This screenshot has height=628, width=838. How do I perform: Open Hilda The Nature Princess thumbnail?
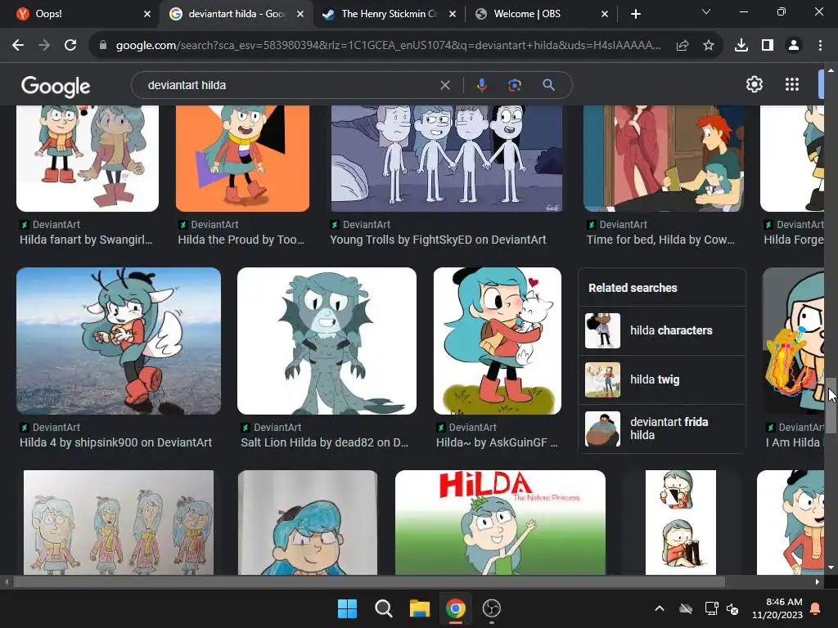(500, 523)
